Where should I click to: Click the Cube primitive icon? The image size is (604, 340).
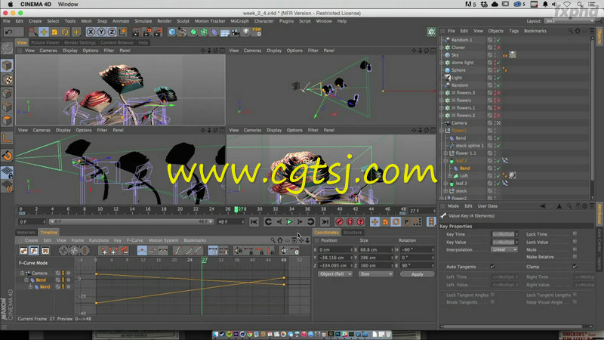[x=172, y=32]
